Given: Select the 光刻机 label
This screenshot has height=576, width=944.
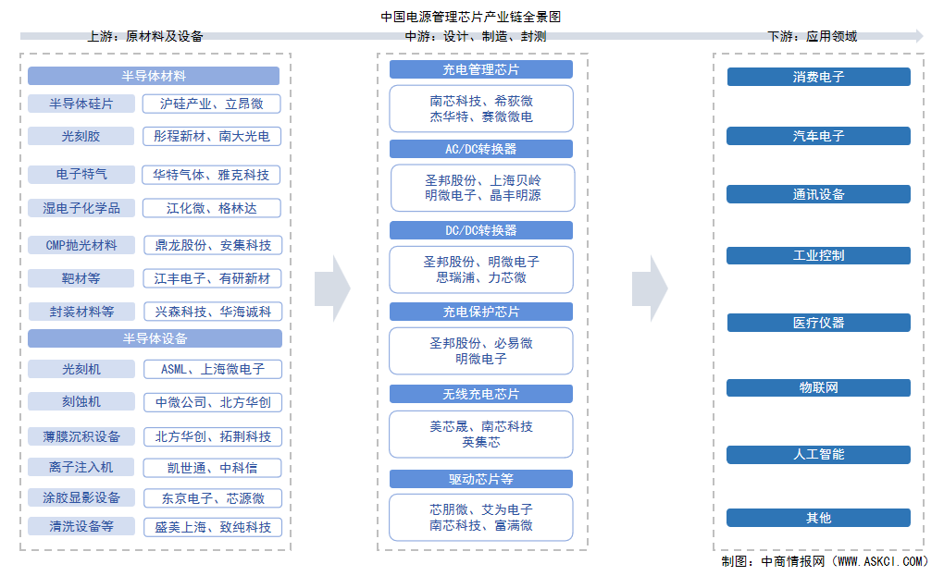Looking at the screenshot, I should (x=81, y=369).
